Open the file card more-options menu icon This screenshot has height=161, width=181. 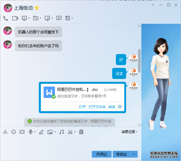(120, 107)
